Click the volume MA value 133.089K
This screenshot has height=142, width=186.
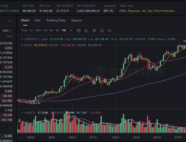pos(95,113)
